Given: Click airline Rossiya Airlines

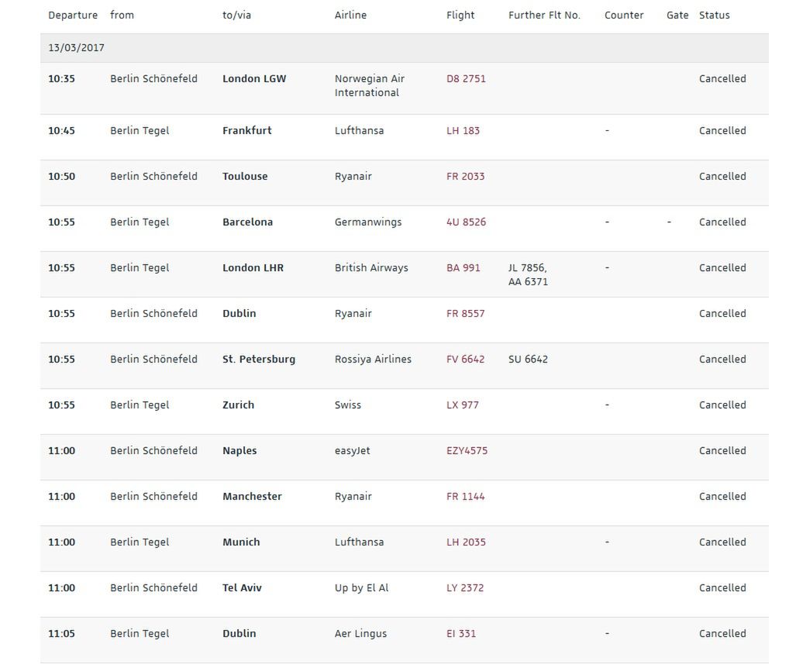Looking at the screenshot, I should [373, 360].
